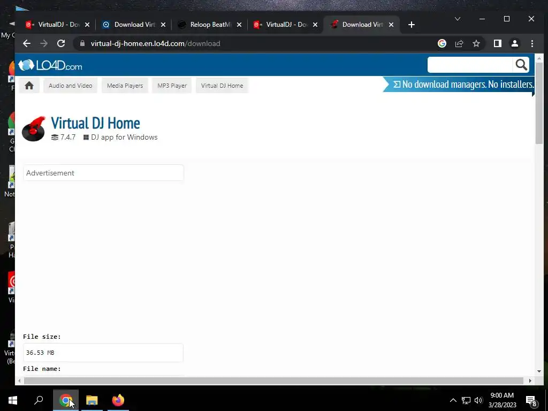The height and width of the screenshot is (411, 548).
Task: Click the address bar URL
Action: tap(156, 43)
